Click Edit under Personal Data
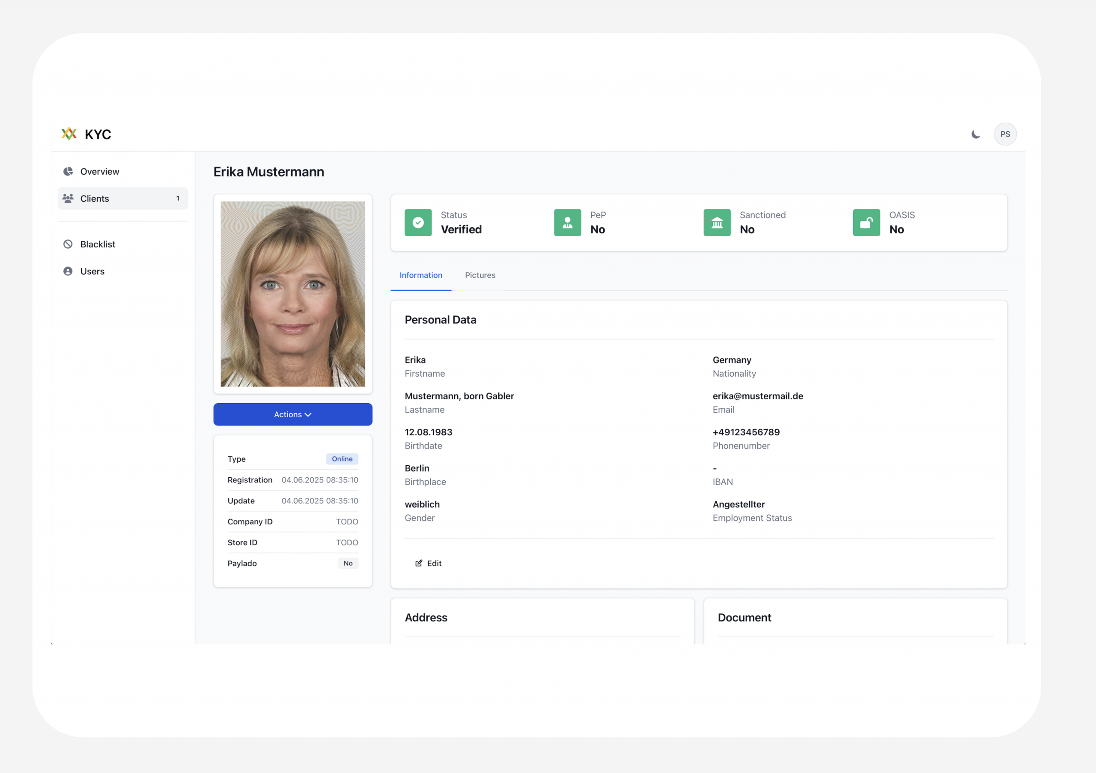This screenshot has height=773, width=1096. tap(428, 564)
